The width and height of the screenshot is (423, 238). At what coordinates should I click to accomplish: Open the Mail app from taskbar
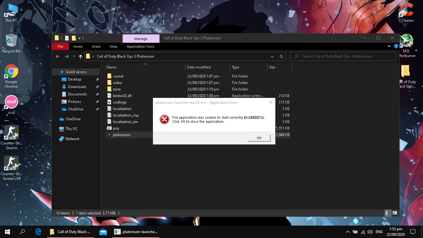pyautogui.click(x=103, y=231)
